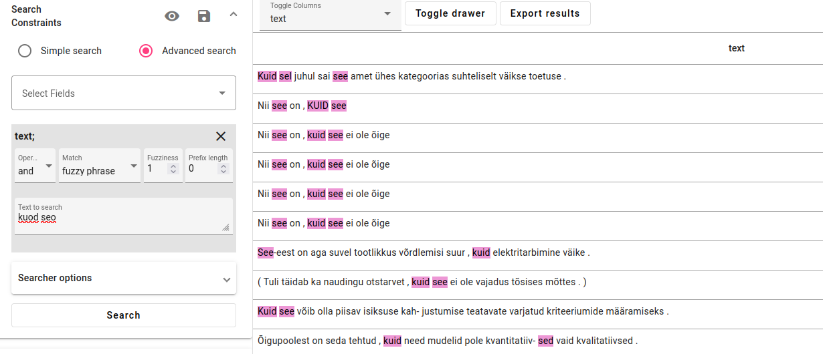Collapse the Search Constraints panel
This screenshot has width=823, height=354.
(x=234, y=14)
